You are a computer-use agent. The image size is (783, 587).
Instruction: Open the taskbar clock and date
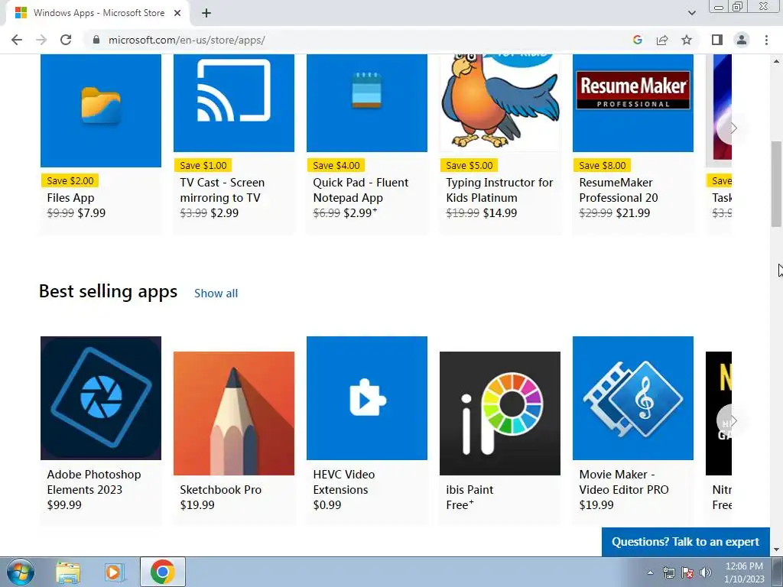pos(744,572)
